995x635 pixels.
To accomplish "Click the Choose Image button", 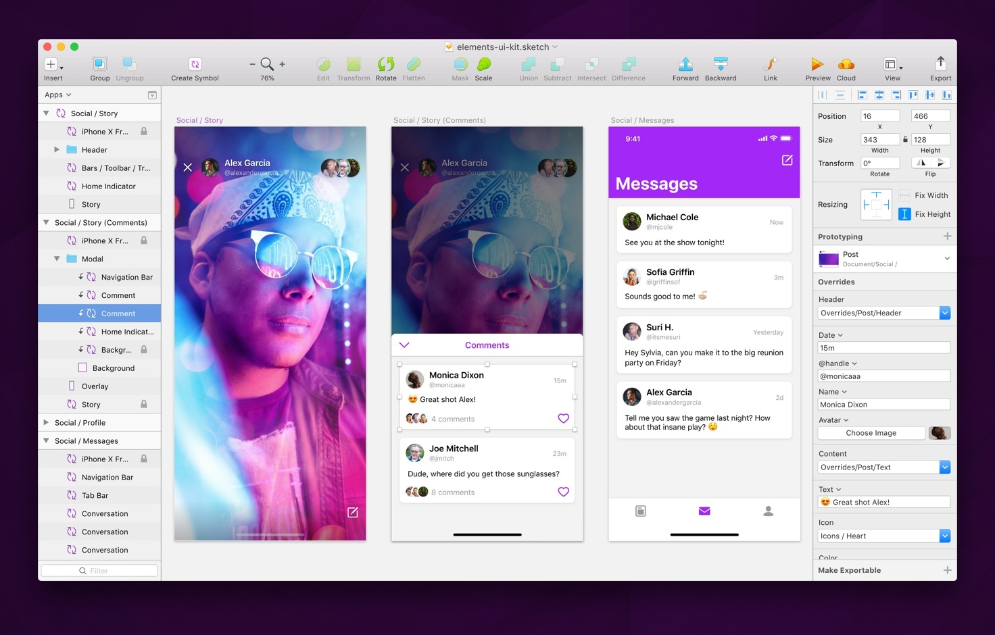I will (x=871, y=433).
